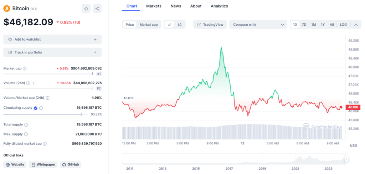The width and height of the screenshot is (365, 174).
Task: Expand the Volume (24h) chevron arrow
Action: click(x=34, y=83)
